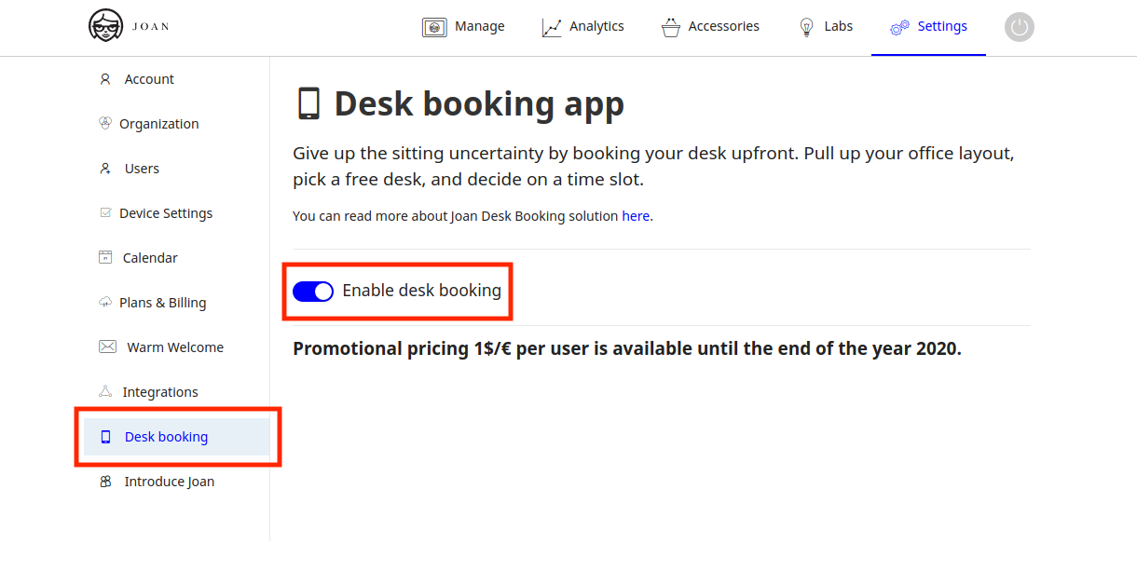The height and width of the screenshot is (571, 1137).
Task: Click the Device Settings icon in sidebar
Action: click(x=105, y=212)
